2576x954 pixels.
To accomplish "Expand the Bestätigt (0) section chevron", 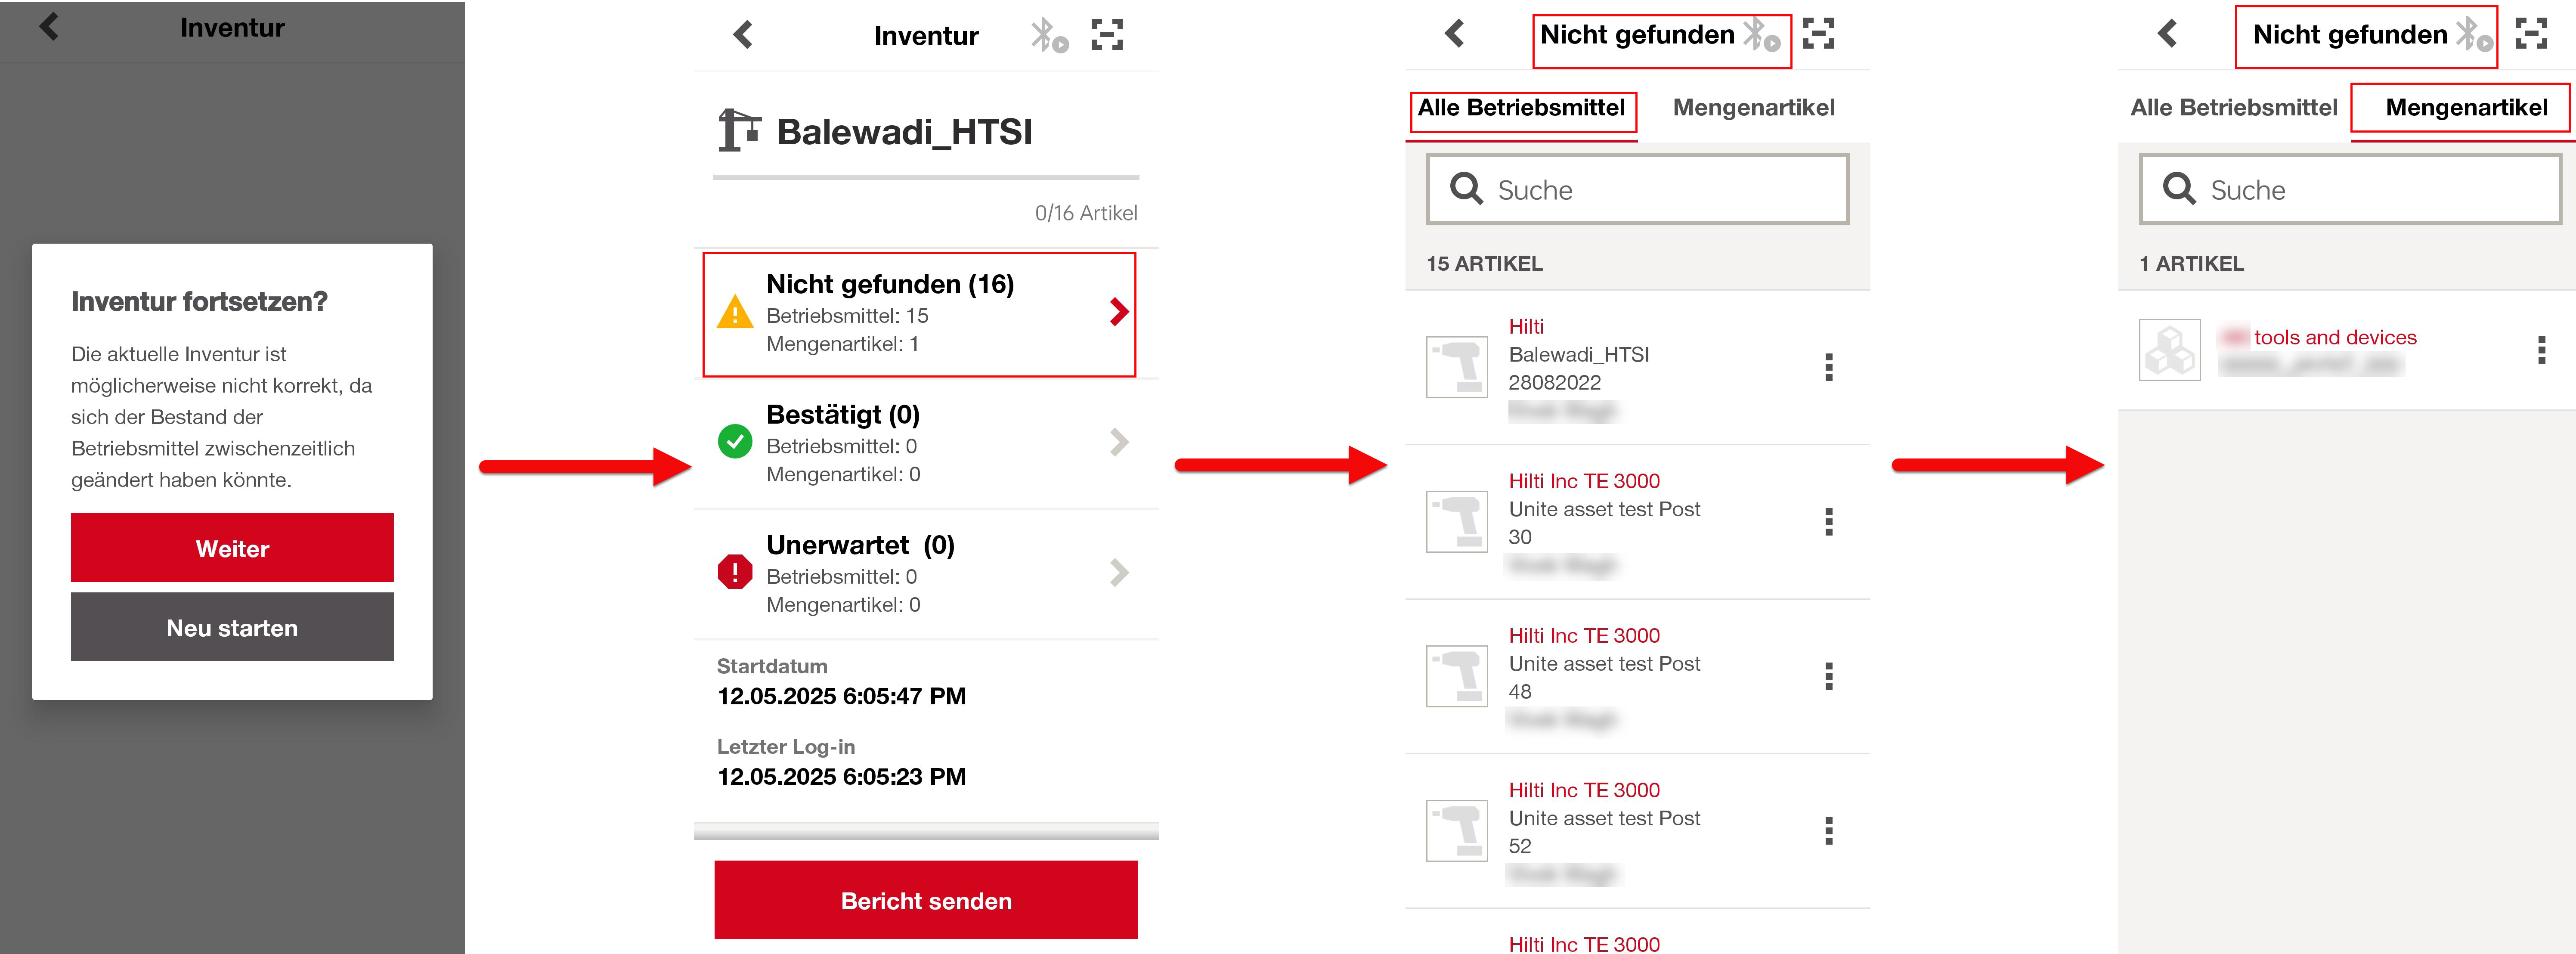I will pos(1119,442).
